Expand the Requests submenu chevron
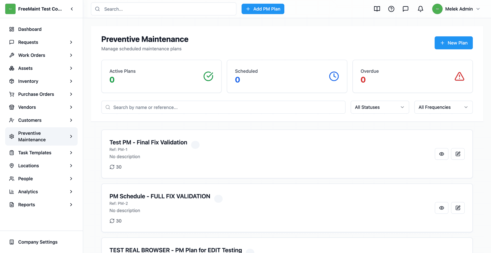Image resolution: width=491 pixels, height=253 pixels. (x=71, y=42)
